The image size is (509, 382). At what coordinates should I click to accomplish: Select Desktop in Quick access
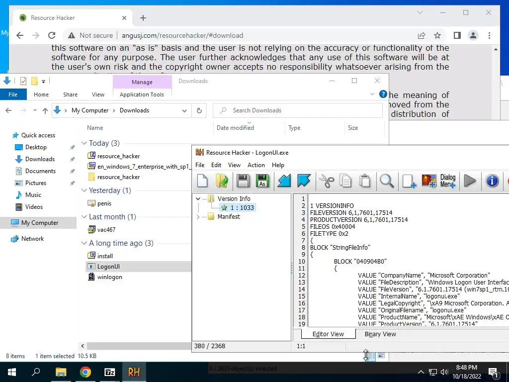[x=36, y=147]
